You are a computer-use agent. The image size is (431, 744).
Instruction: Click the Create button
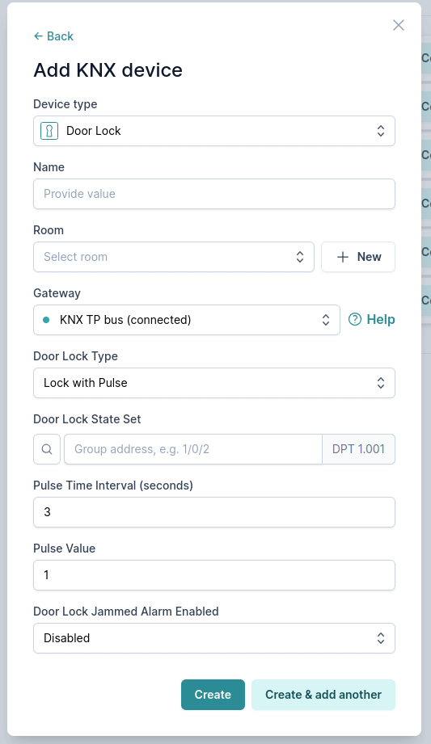(213, 695)
